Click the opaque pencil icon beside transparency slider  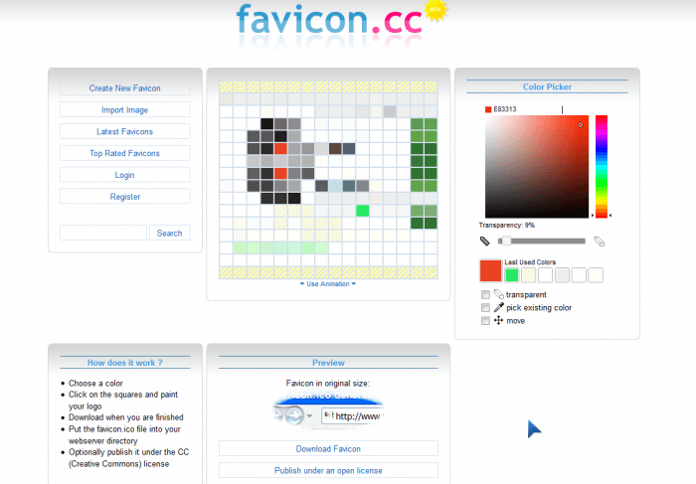pyautogui.click(x=485, y=242)
